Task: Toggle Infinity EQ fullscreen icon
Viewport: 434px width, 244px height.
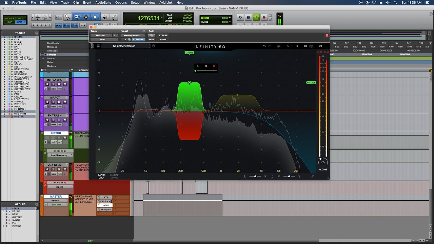Action: pyautogui.click(x=326, y=46)
